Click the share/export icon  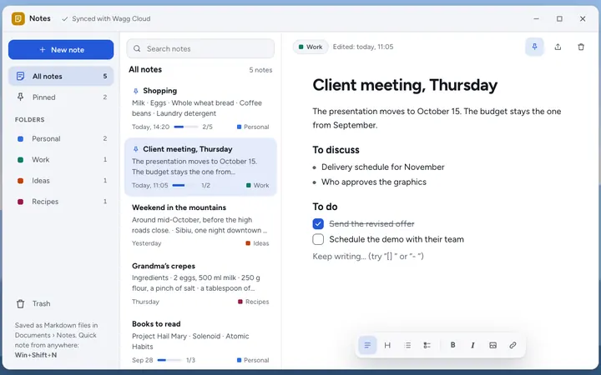(x=558, y=47)
